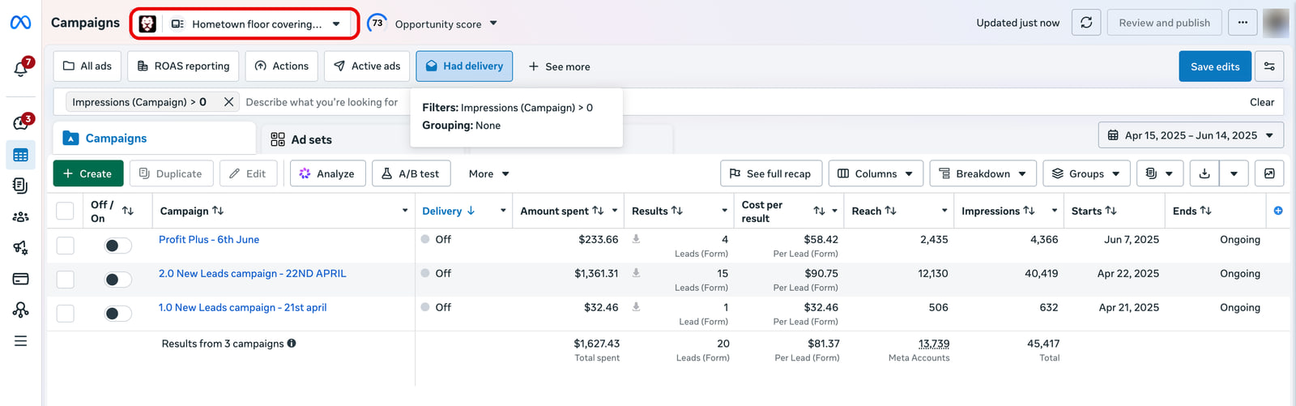The height and width of the screenshot is (406, 1296).
Task: Expand the Opportunity score dropdown arrow
Action: point(494,24)
